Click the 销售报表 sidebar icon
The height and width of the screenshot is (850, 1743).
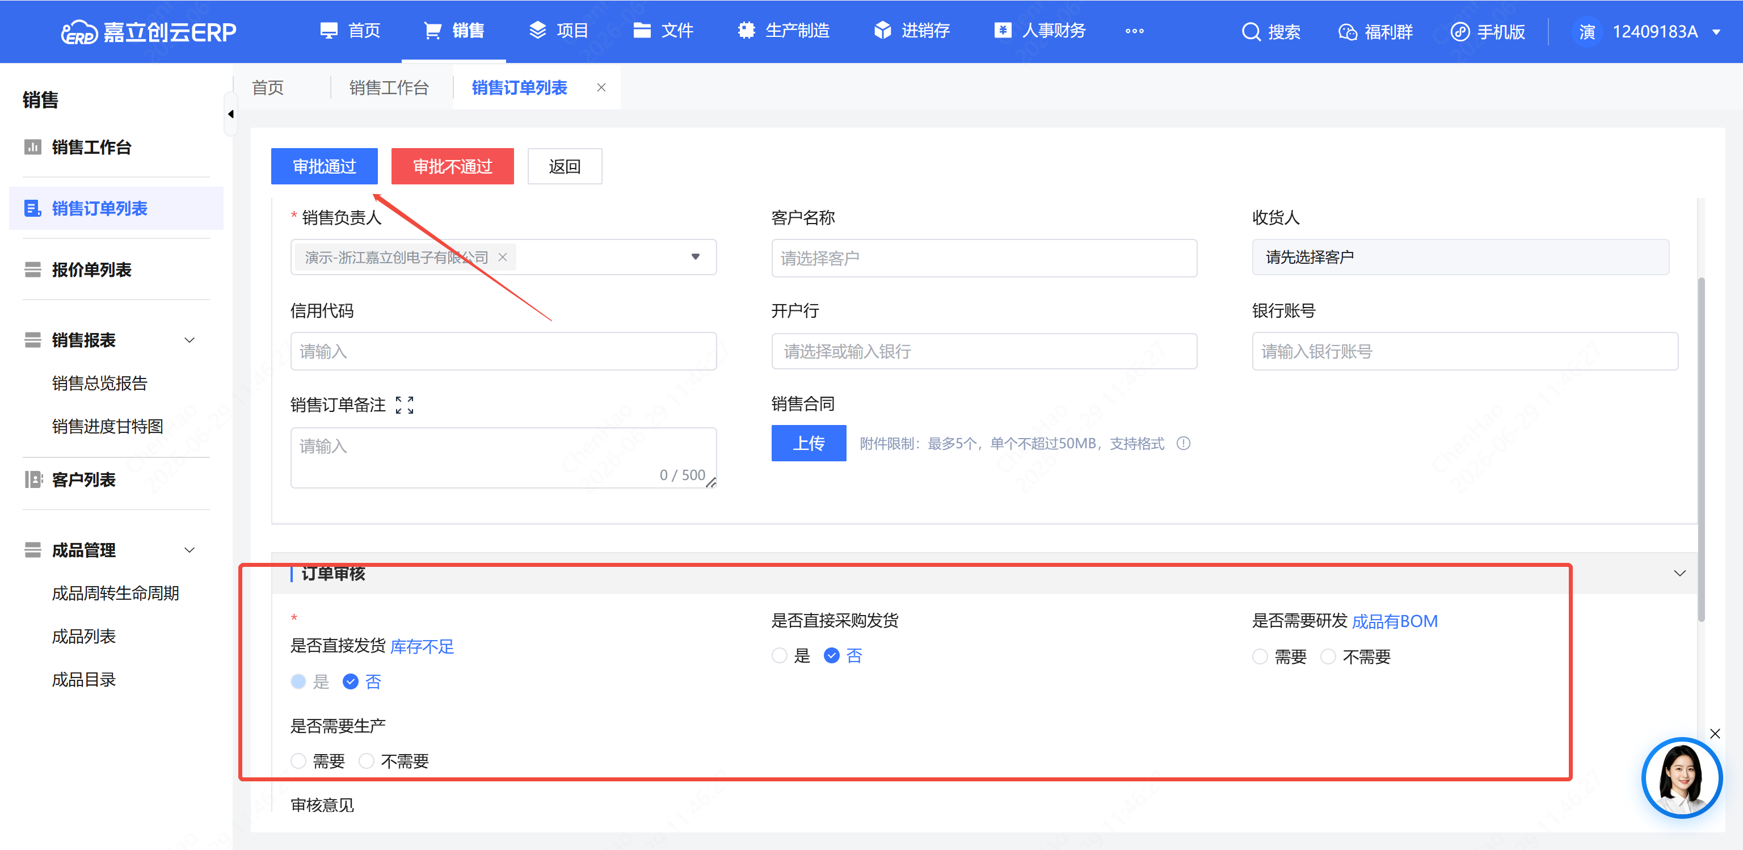[x=32, y=340]
